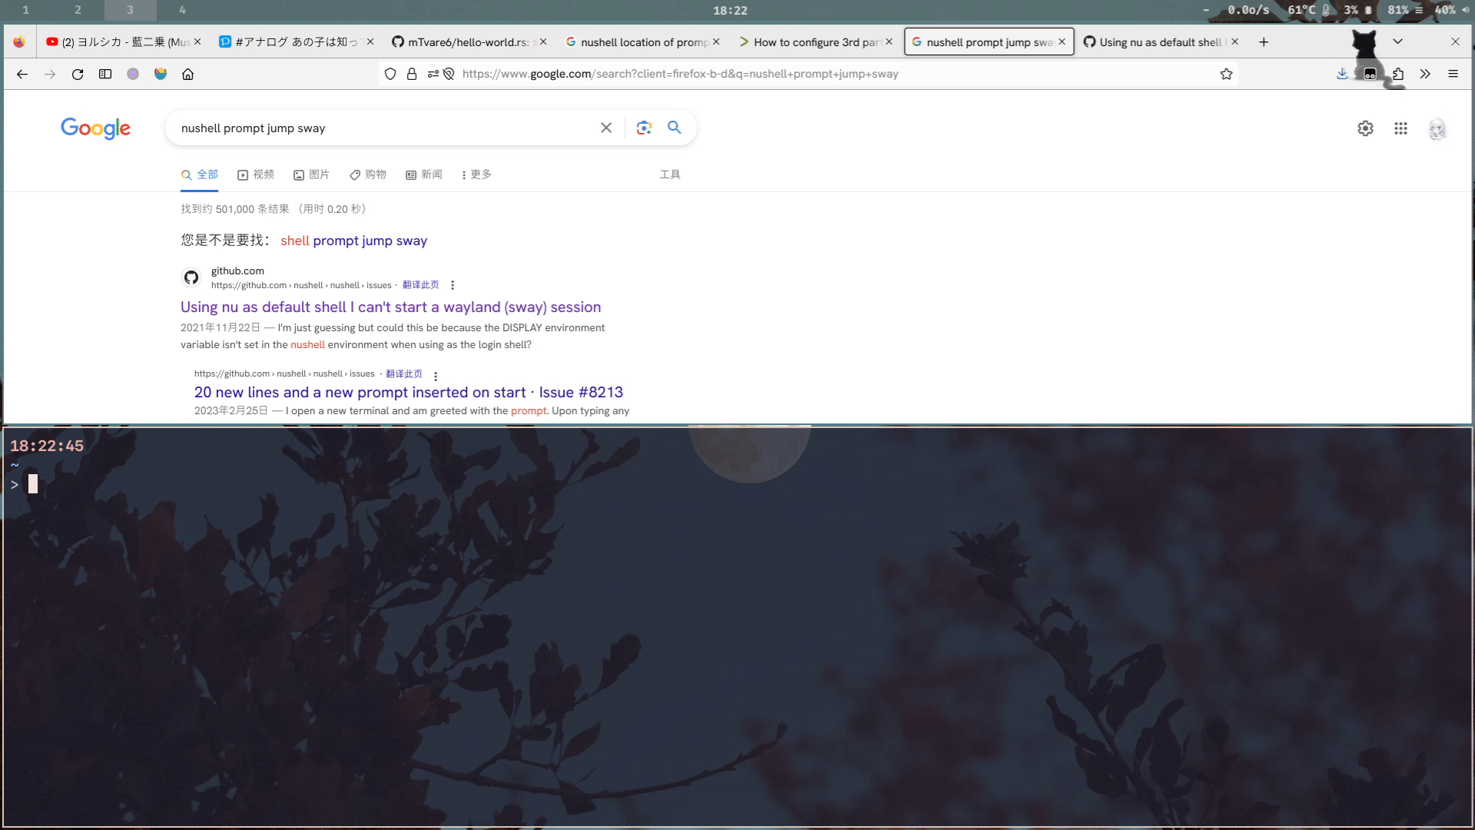
Task: Bookmark this page with star icon
Action: pos(1226,74)
